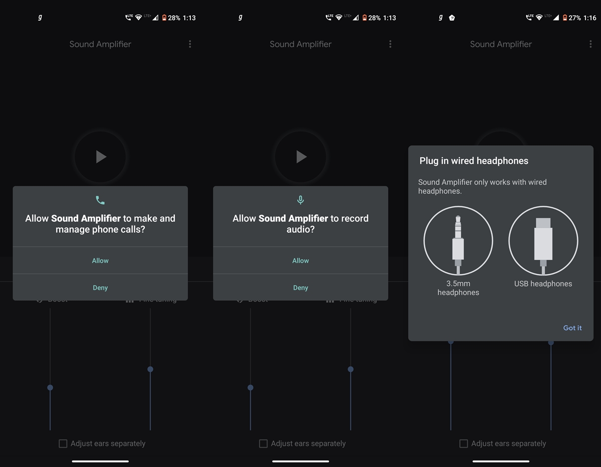
Task: Click the Boost slider handle in first screen
Action: pos(50,387)
